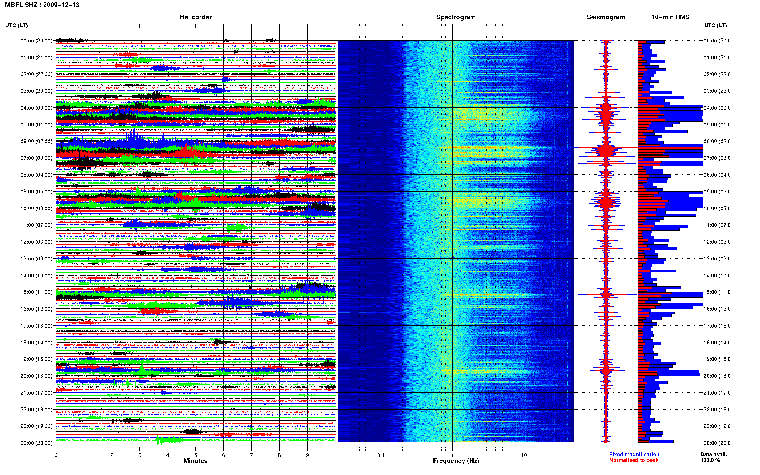This screenshot has width=760, height=475.
Task: Select the left 16:00 (12:00) time label
Action: coord(36,309)
